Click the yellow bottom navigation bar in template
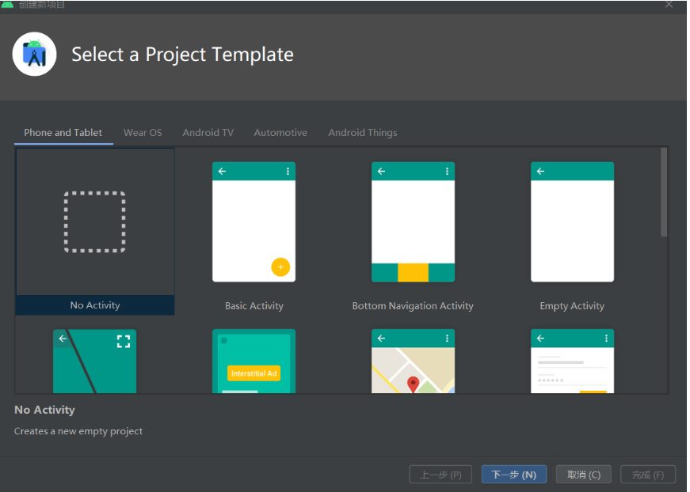 point(413,272)
